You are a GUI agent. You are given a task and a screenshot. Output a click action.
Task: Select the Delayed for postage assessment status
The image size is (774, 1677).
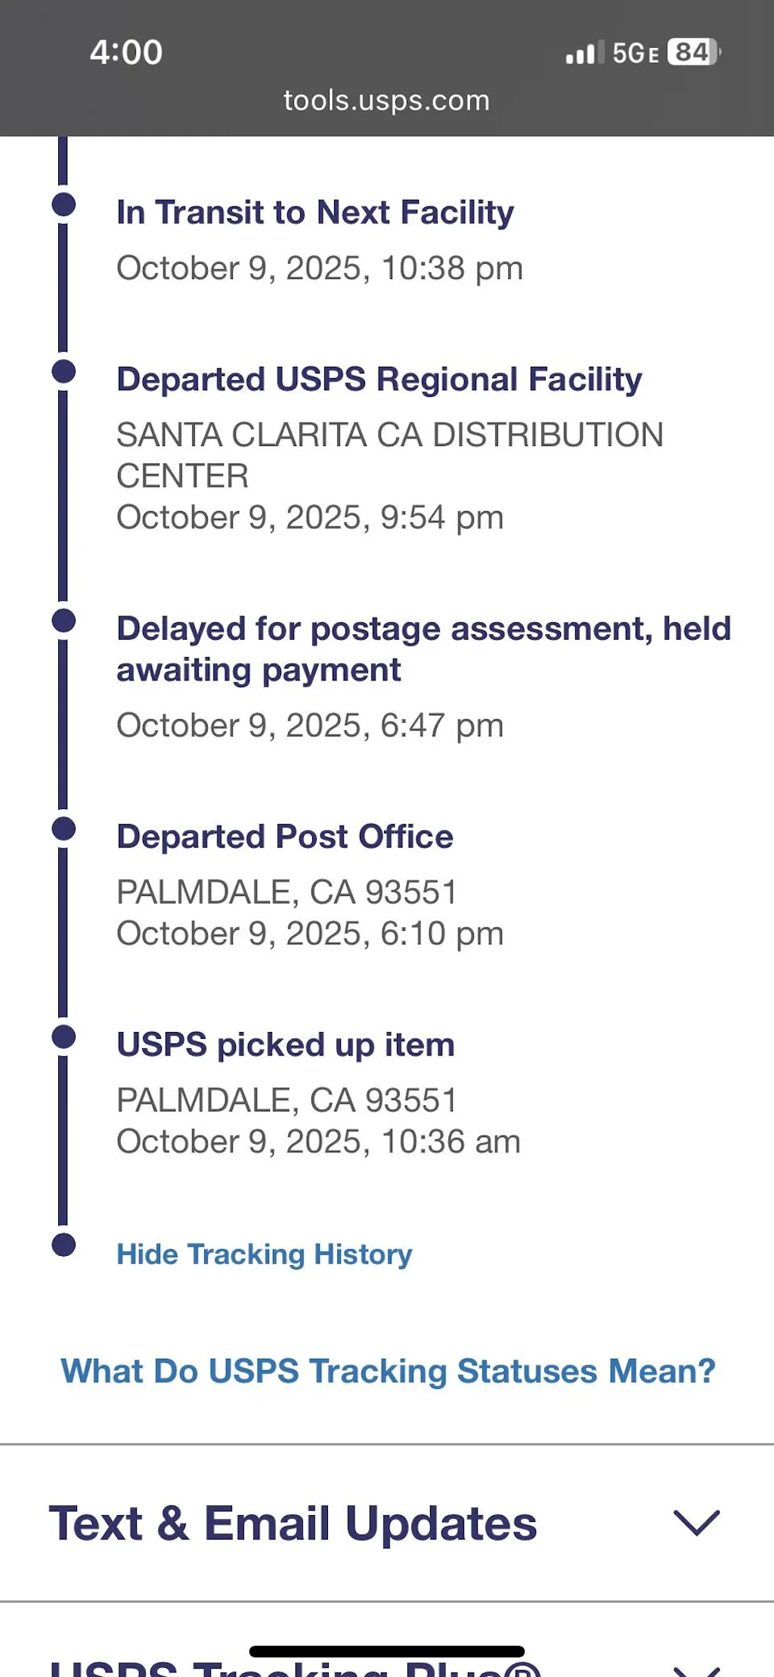(423, 649)
